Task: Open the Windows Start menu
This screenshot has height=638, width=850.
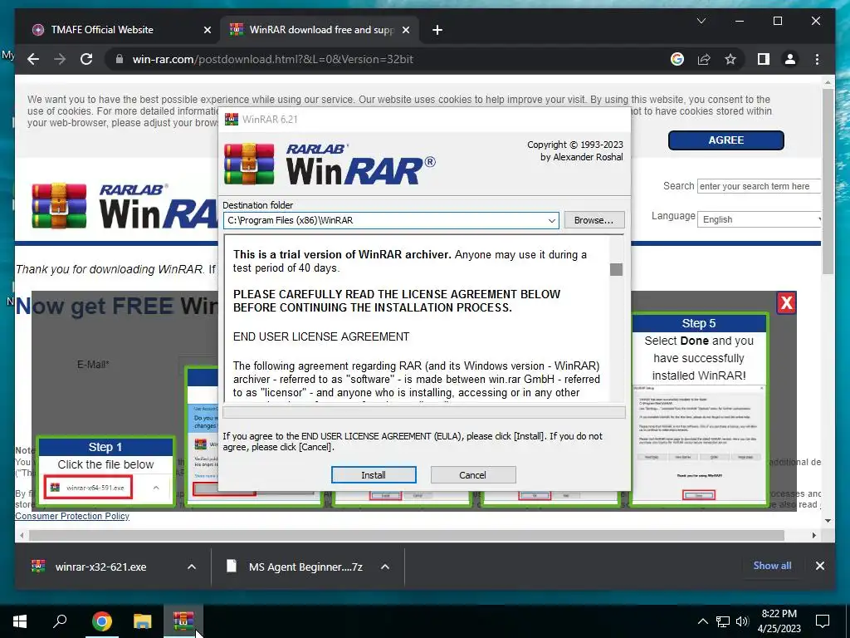Action: (x=20, y=621)
